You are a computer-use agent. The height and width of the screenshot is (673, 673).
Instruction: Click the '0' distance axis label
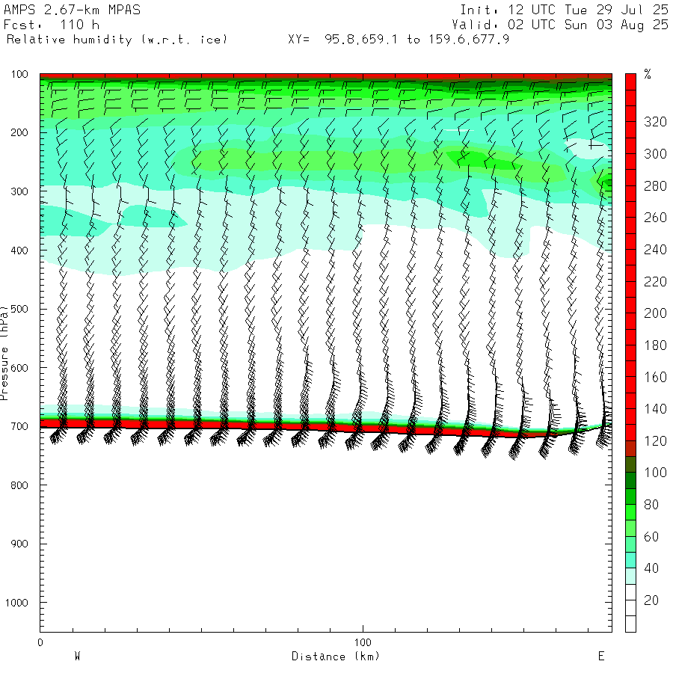coord(40,642)
